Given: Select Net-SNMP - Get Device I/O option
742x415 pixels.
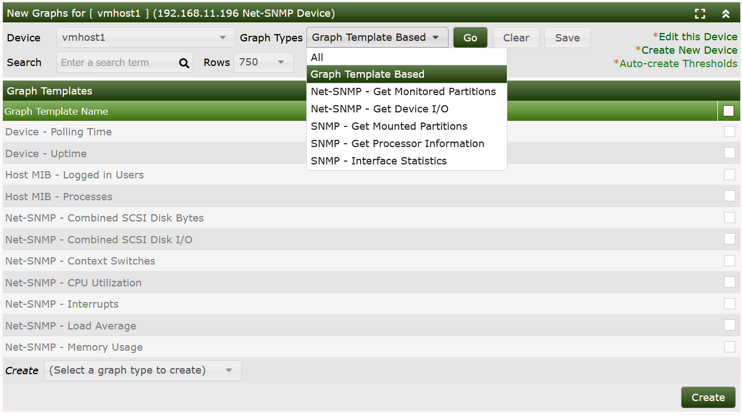Looking at the screenshot, I should tap(379, 109).
